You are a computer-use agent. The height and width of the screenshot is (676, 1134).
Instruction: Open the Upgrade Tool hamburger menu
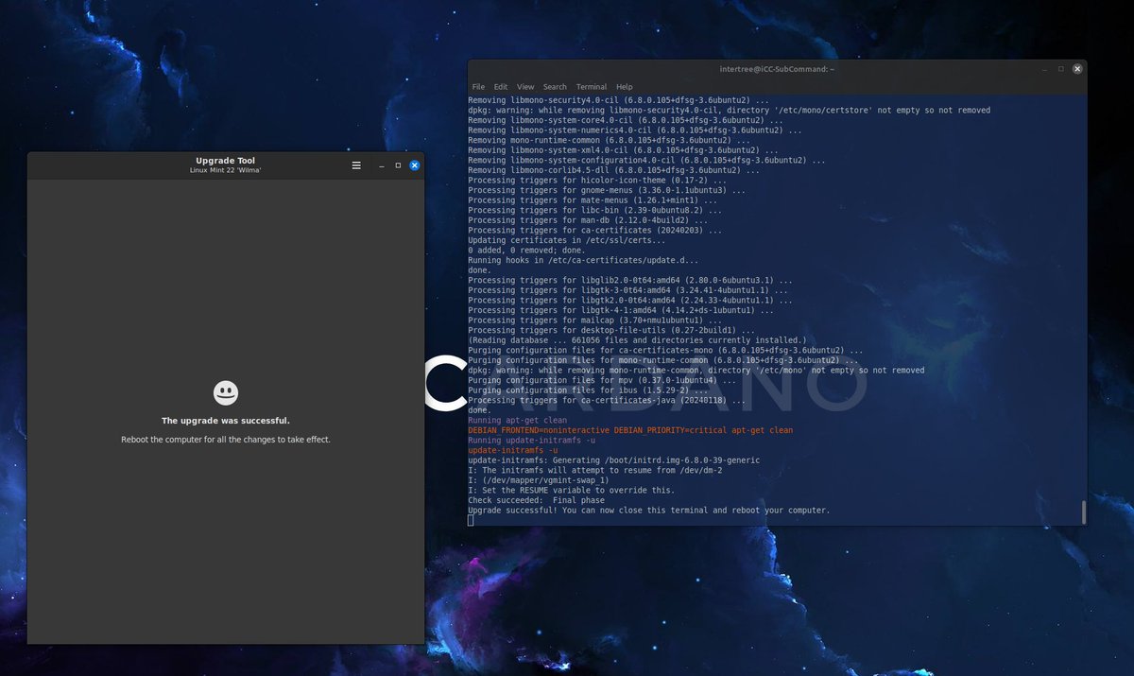(356, 165)
